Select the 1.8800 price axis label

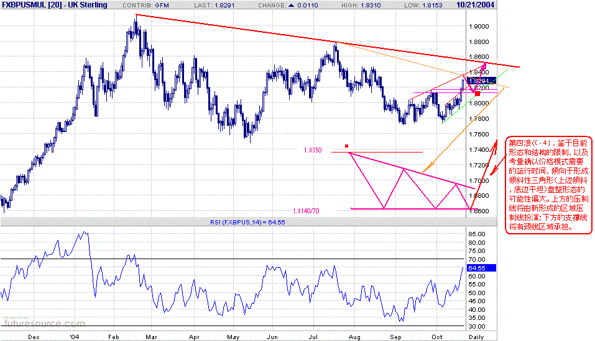(x=479, y=42)
